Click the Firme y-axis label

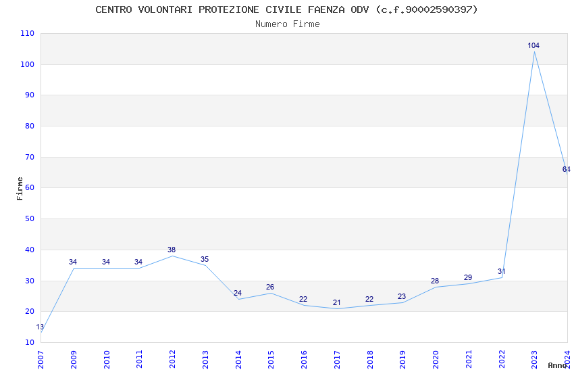[20, 189]
